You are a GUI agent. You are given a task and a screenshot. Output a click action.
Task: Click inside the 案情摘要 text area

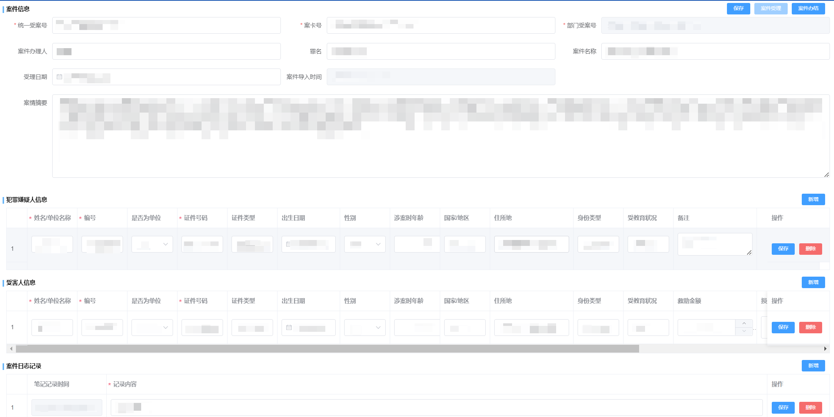[441, 136]
